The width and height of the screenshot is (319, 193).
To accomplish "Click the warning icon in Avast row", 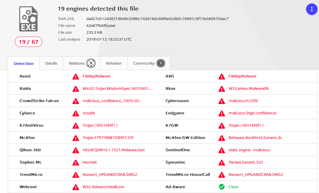I will click(x=76, y=77).
